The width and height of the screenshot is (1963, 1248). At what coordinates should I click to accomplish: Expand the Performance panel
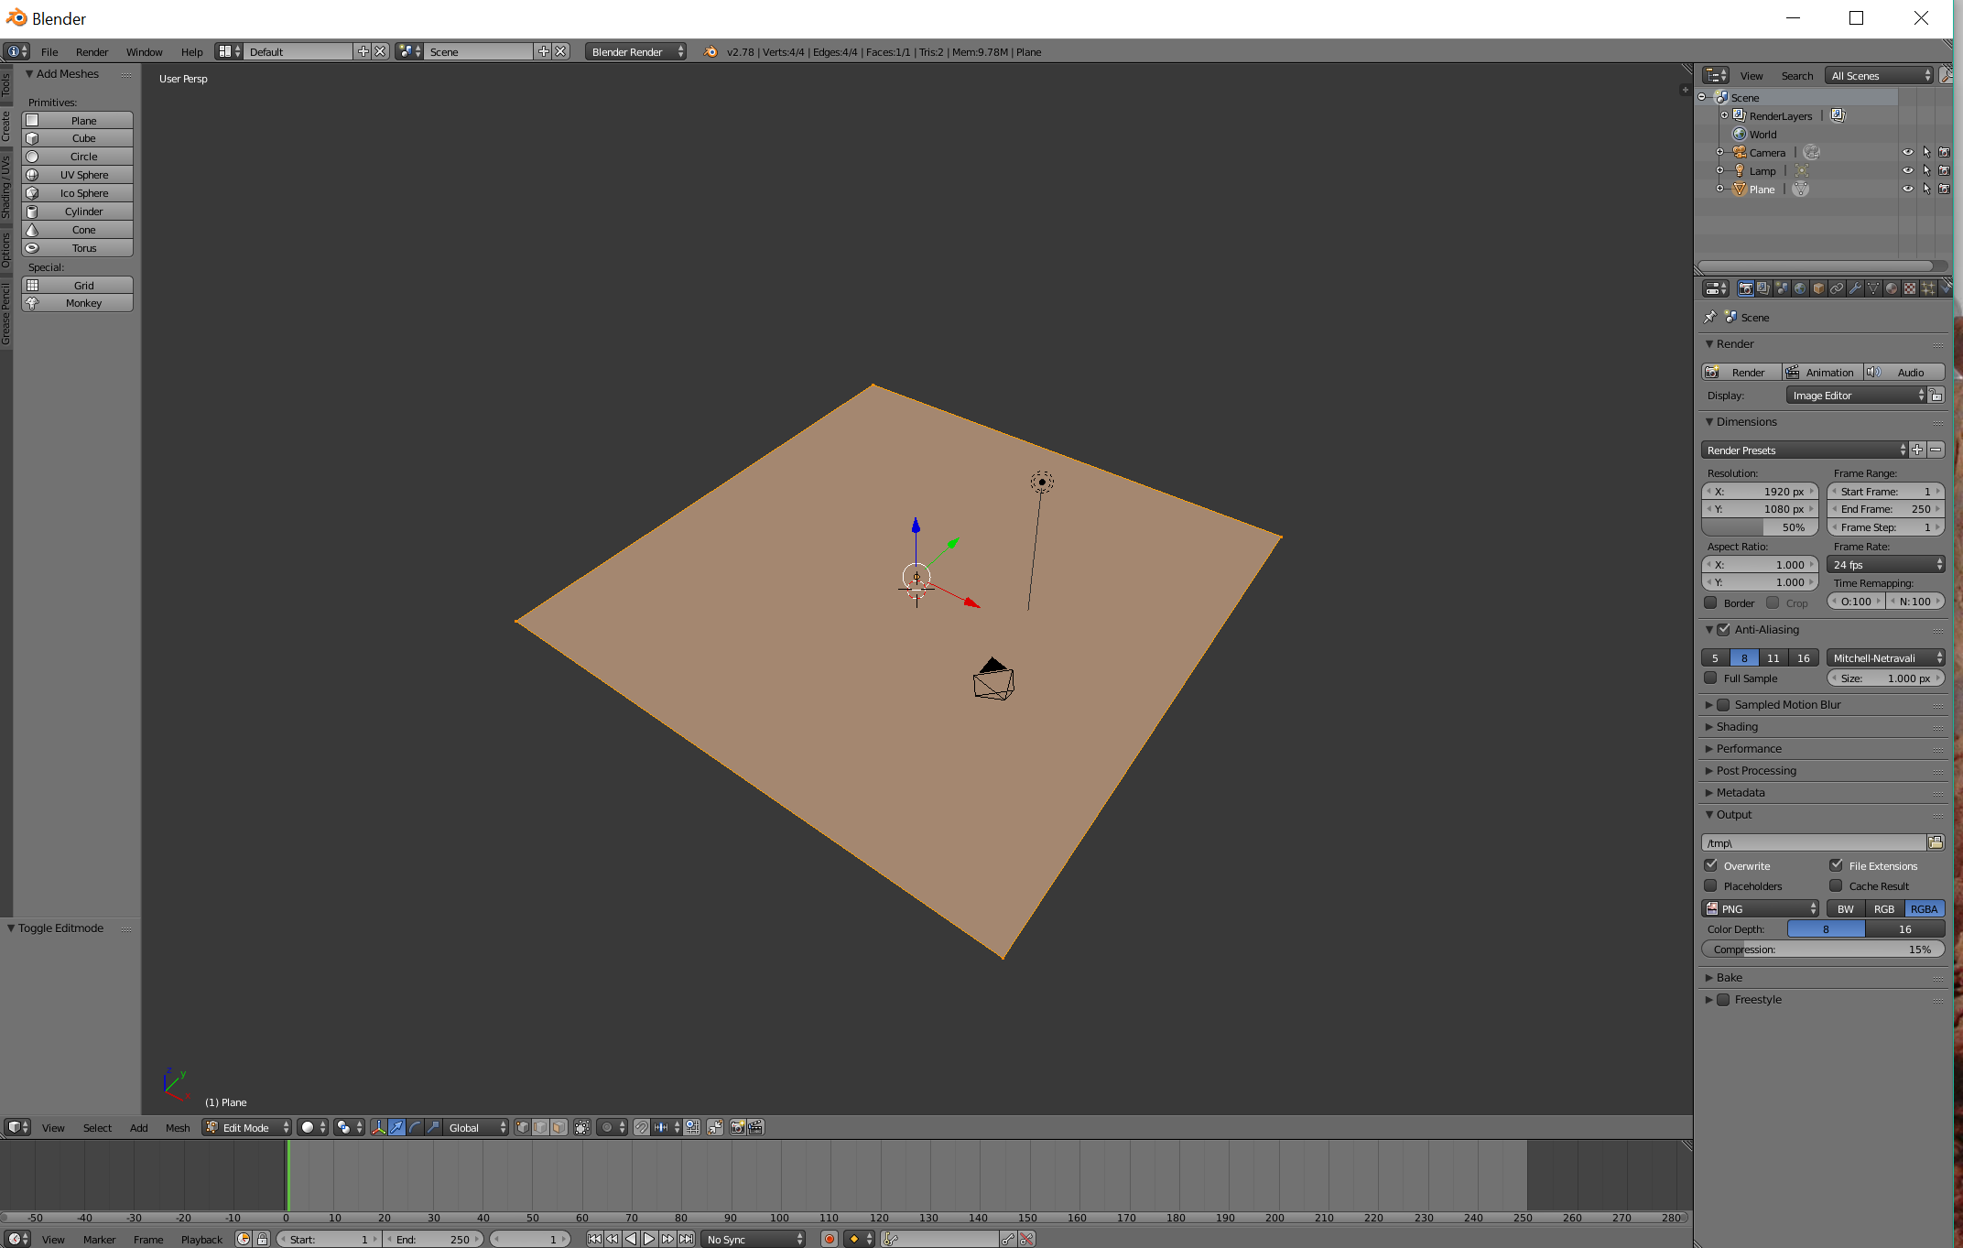[x=1749, y=749]
